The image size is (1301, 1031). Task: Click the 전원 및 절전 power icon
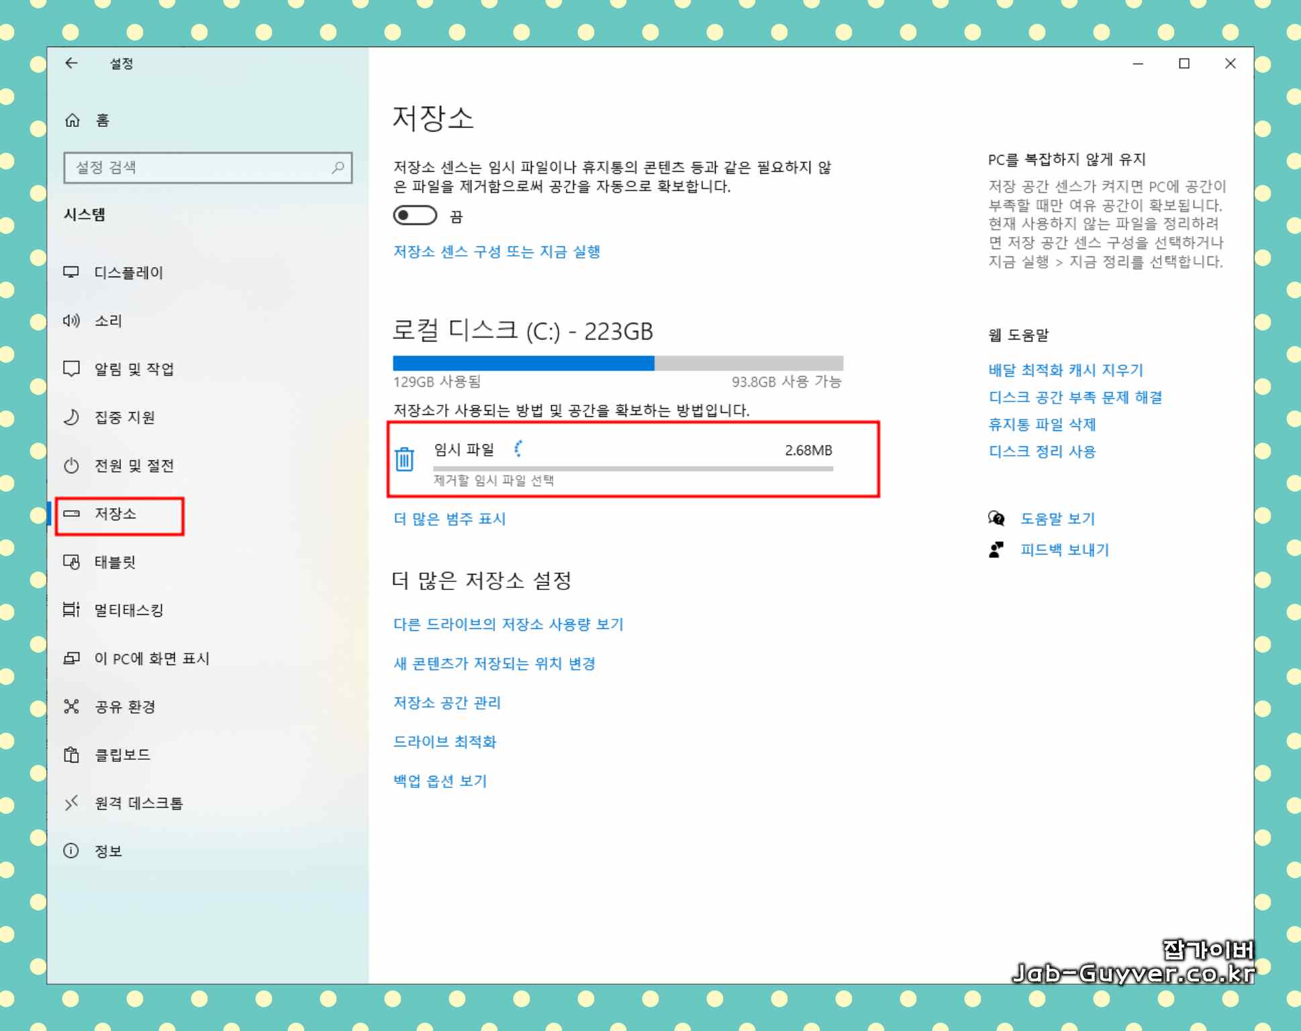(x=71, y=466)
